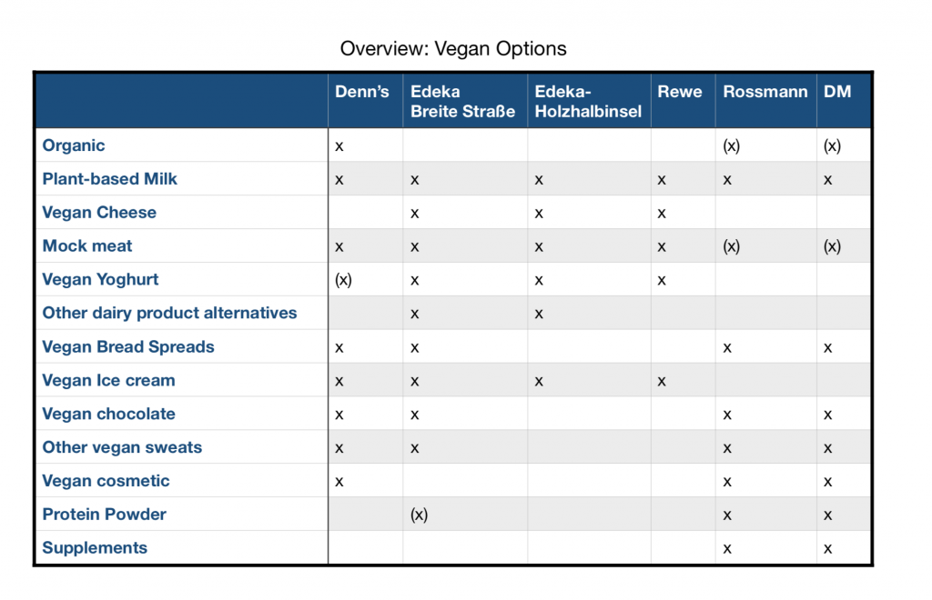Select the DM column header
The width and height of the screenshot is (932, 600).
[837, 92]
